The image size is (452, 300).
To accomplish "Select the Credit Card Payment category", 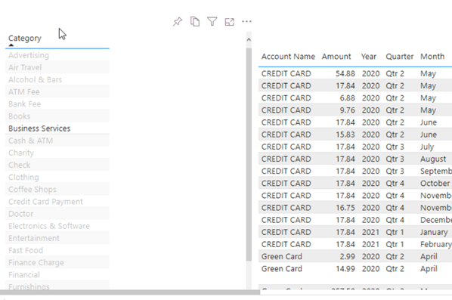I will [57, 202].
